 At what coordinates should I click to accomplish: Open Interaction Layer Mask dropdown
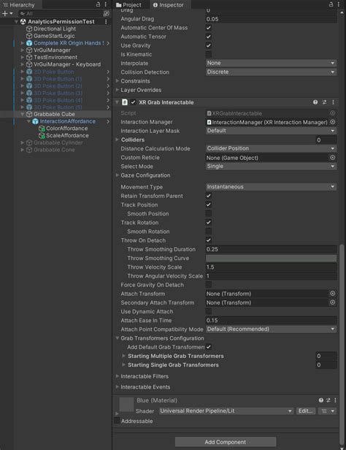click(271, 131)
